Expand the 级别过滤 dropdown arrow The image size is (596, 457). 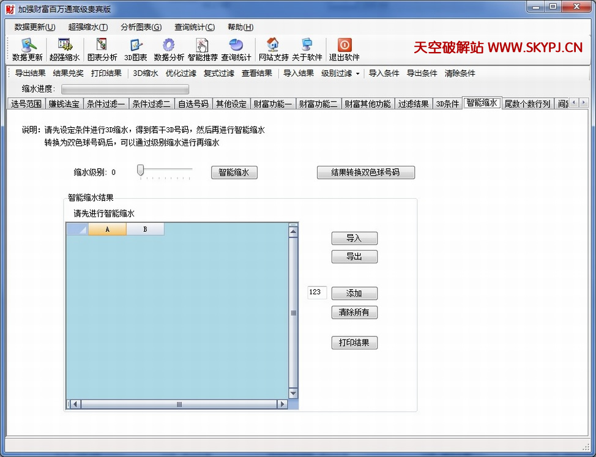point(357,73)
